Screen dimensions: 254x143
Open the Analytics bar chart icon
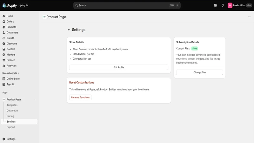click(4, 66)
